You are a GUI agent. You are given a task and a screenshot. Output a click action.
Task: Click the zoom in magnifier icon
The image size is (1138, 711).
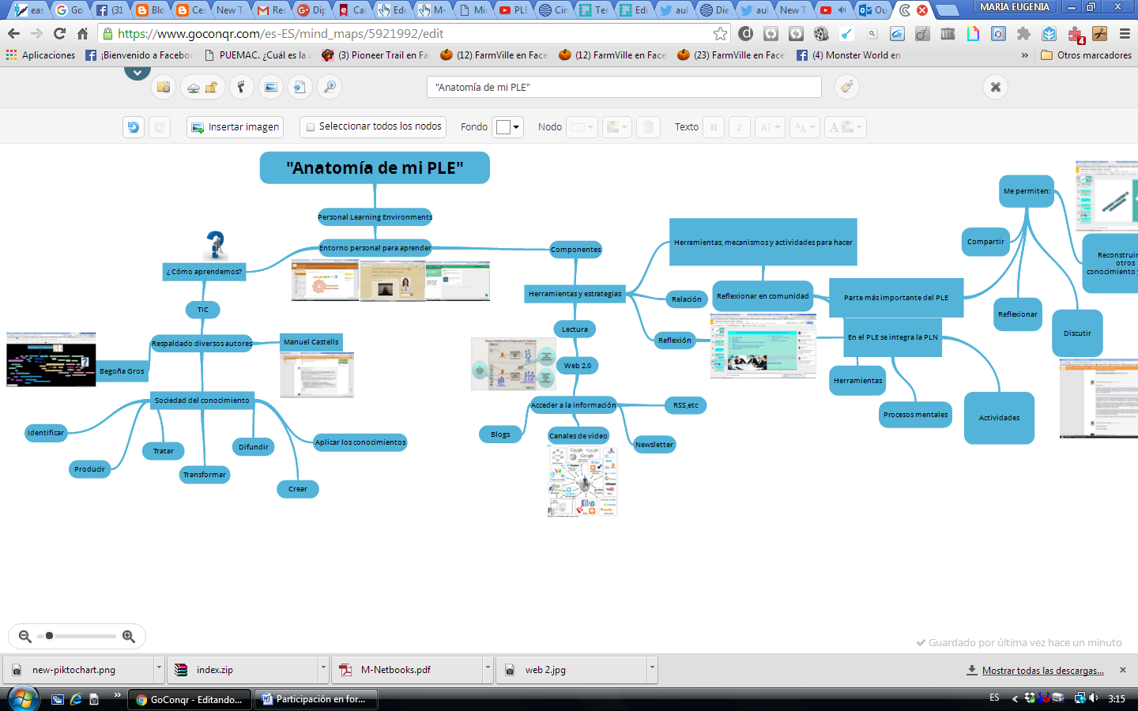pyautogui.click(x=129, y=636)
